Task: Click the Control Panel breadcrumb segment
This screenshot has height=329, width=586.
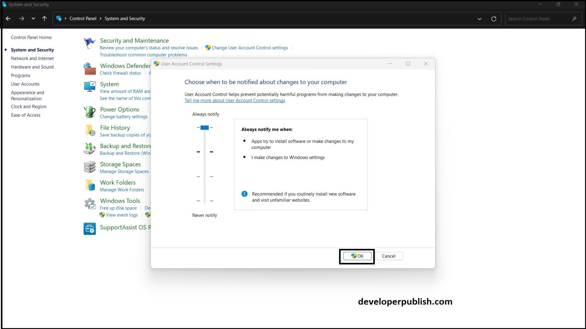Action: 83,19
